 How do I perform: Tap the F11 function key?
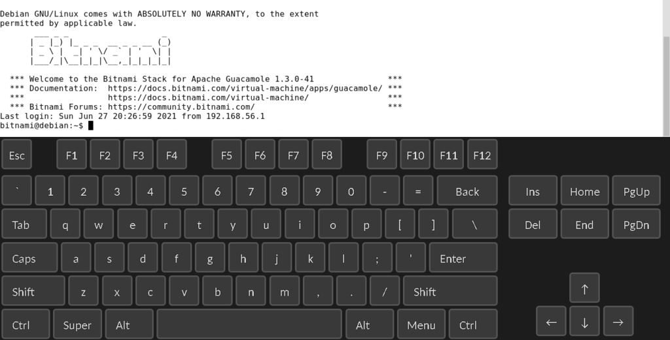click(x=449, y=154)
